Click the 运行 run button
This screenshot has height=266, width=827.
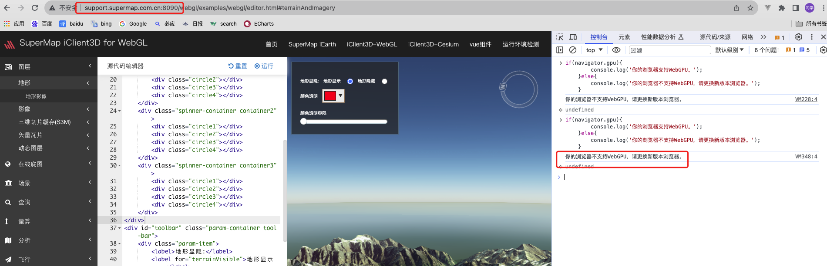tap(264, 66)
